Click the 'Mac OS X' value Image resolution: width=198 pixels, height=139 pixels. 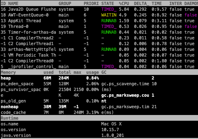[111, 124]
